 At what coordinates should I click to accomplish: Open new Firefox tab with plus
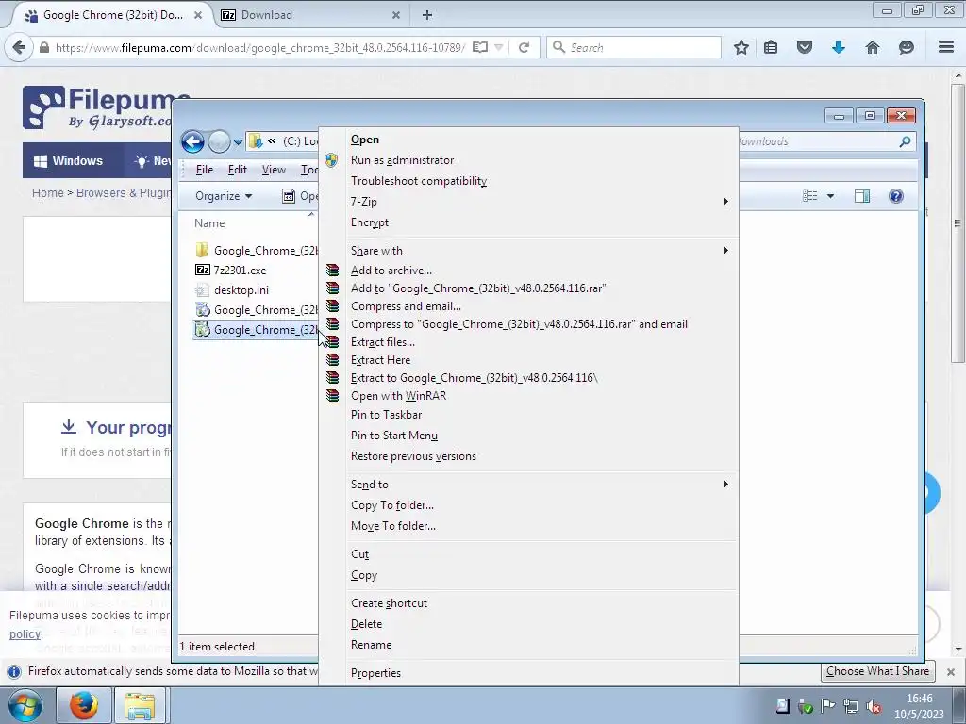(427, 15)
